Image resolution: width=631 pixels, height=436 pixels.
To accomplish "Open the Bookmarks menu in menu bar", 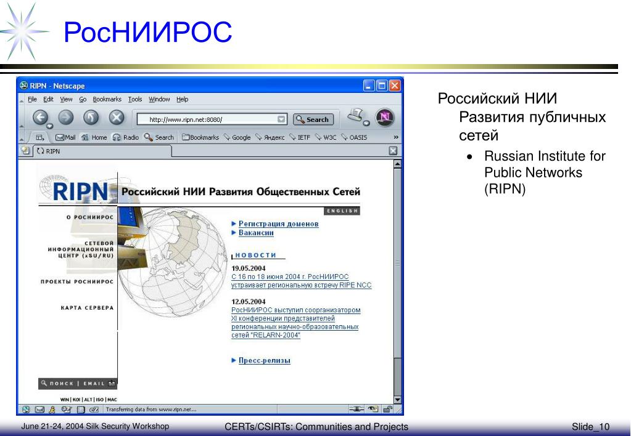I will (x=107, y=99).
